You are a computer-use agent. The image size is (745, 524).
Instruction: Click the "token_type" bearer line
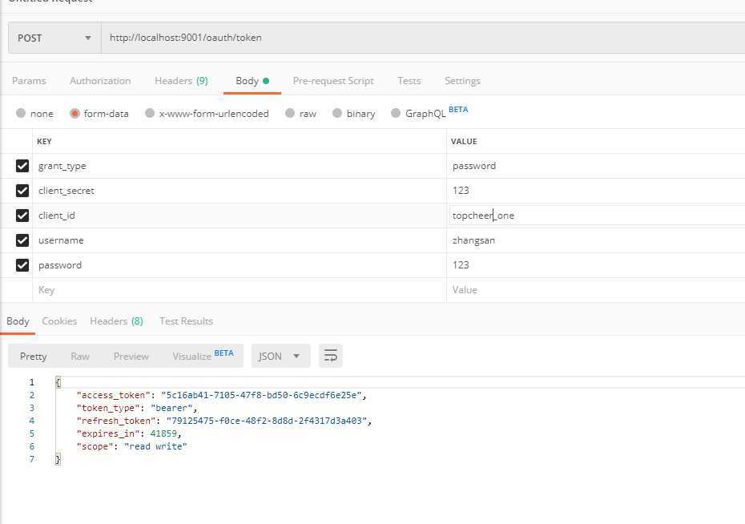click(136, 408)
